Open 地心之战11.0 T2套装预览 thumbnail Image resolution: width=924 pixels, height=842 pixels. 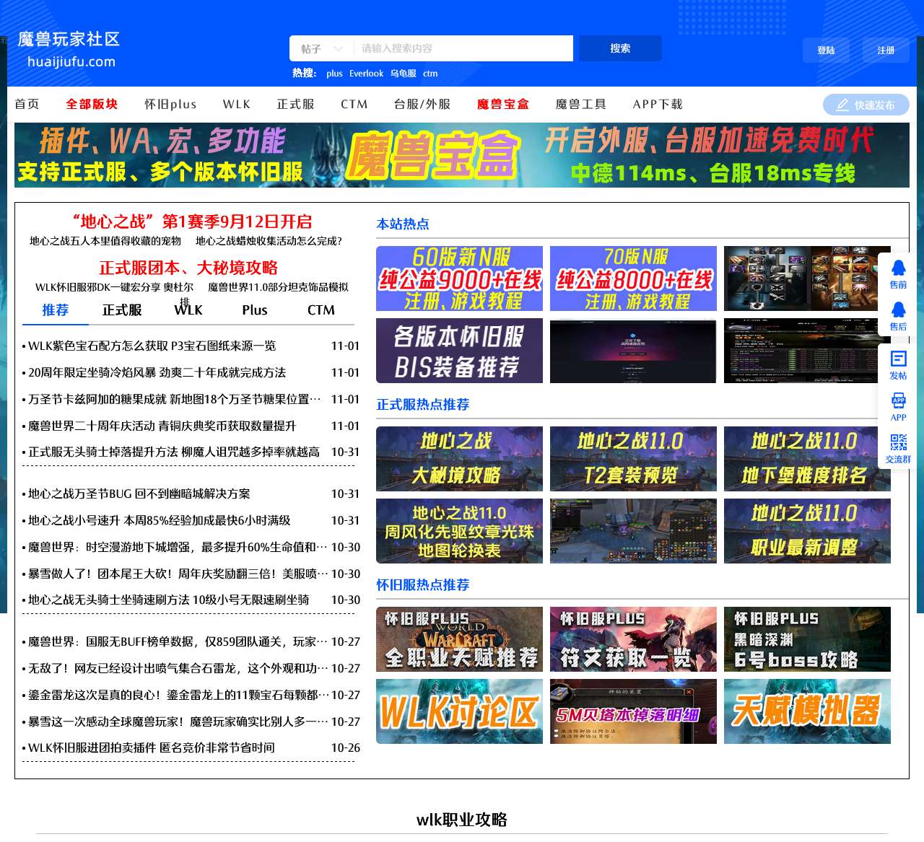[x=633, y=459]
